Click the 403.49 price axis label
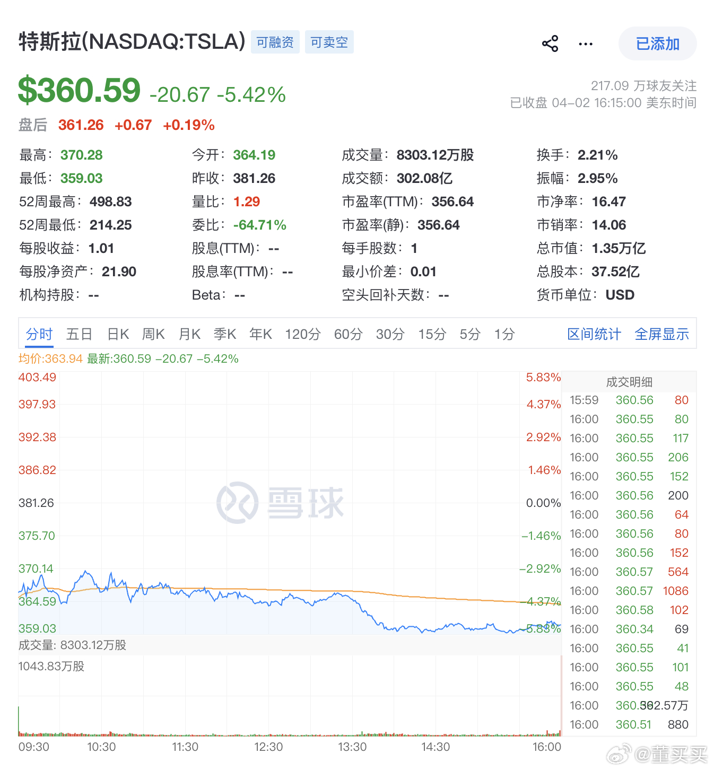 click(x=37, y=378)
